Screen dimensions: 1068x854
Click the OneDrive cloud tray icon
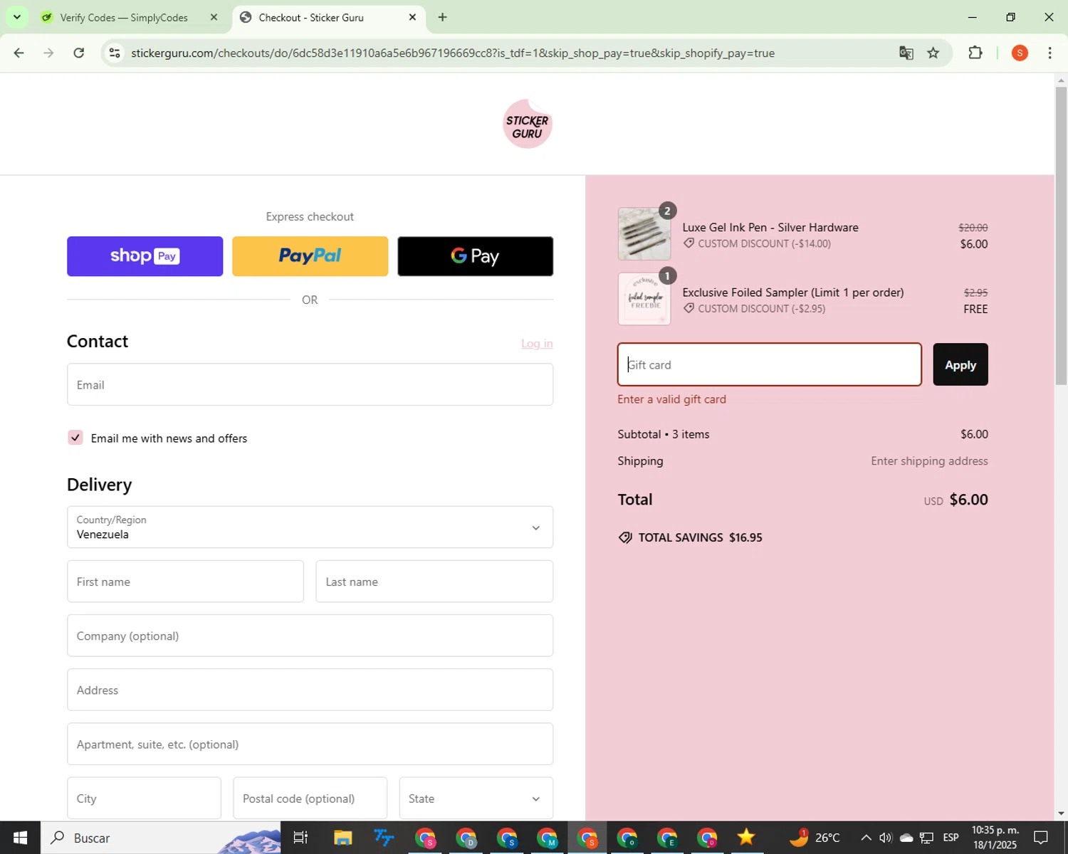906,838
